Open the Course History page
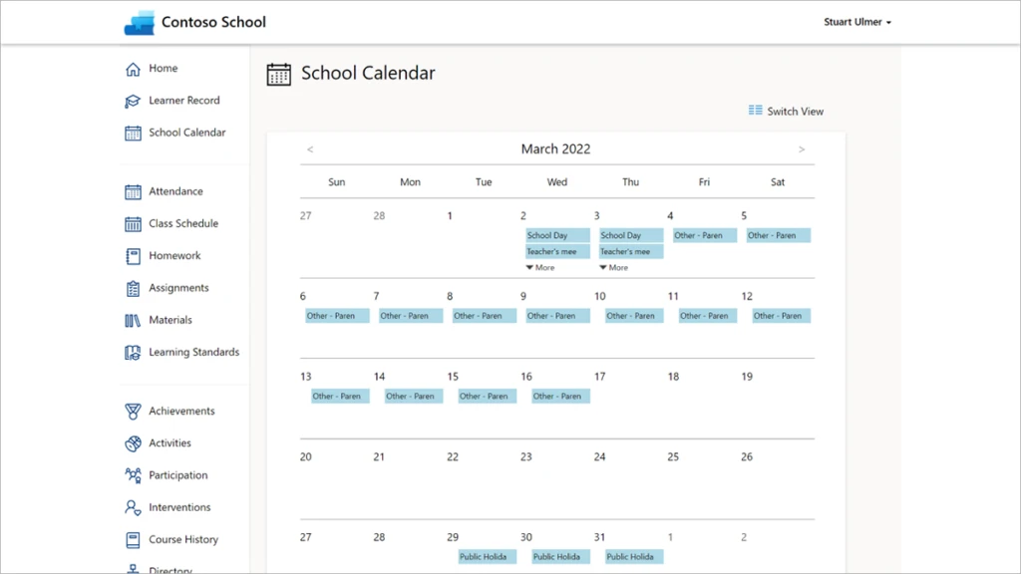Image resolution: width=1021 pixels, height=574 pixels. [133, 539]
